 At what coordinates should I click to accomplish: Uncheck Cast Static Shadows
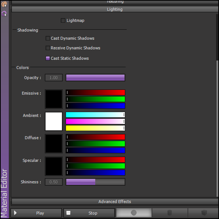coord(48,58)
